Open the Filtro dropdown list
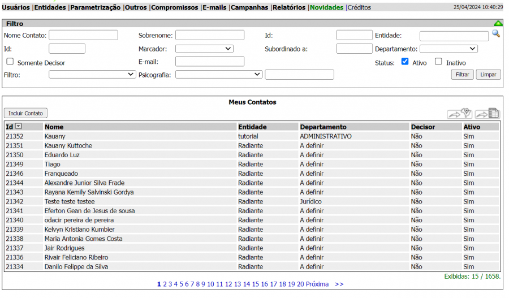509x298 pixels. tap(92, 74)
